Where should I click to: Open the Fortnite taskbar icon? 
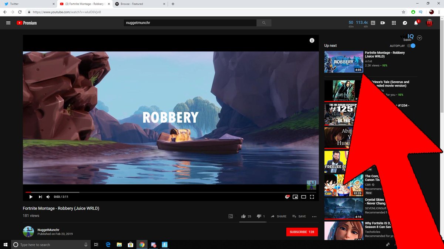(x=165, y=245)
